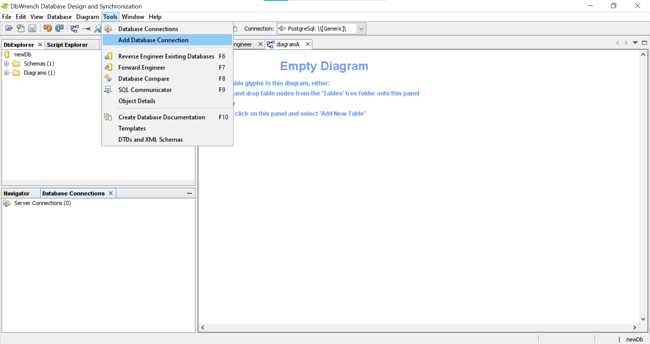This screenshot has height=344, width=650.
Task: Select the Database Connections panel tab
Action: [73, 193]
